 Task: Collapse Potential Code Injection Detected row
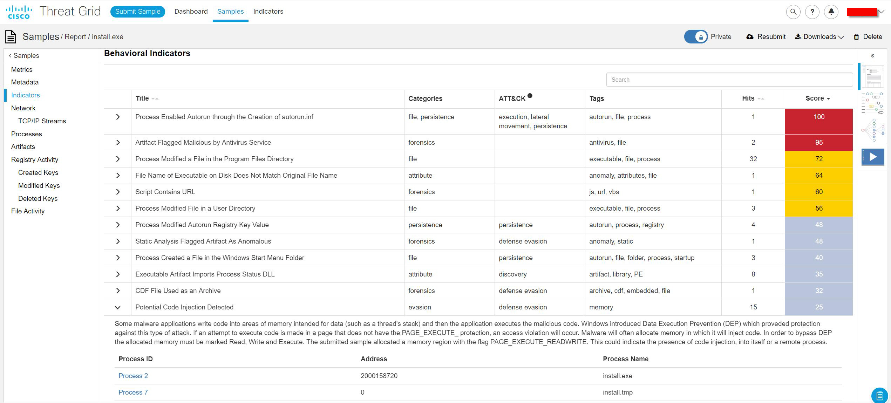118,307
